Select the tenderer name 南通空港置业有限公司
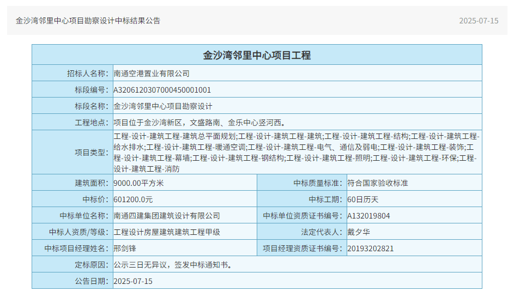This screenshot has height=297, width=514. (152, 73)
